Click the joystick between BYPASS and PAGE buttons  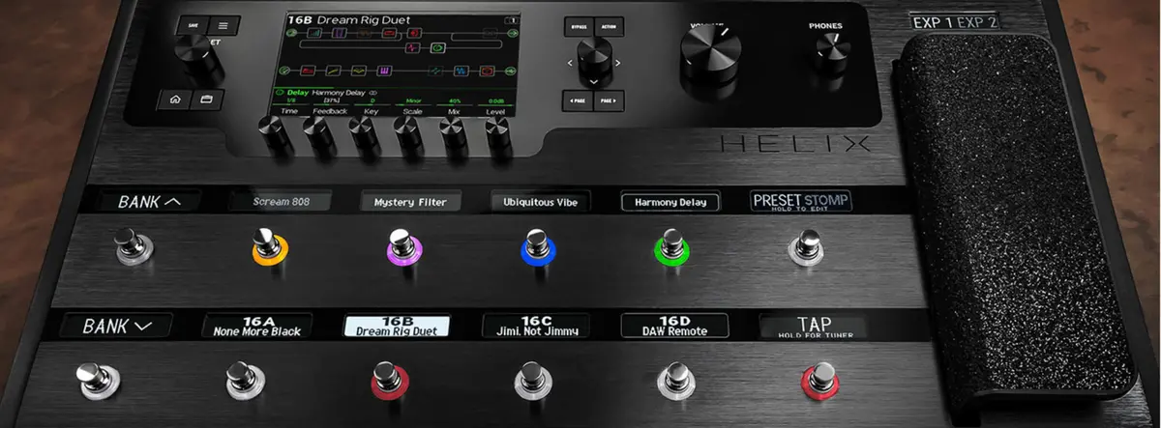pyautogui.click(x=595, y=63)
